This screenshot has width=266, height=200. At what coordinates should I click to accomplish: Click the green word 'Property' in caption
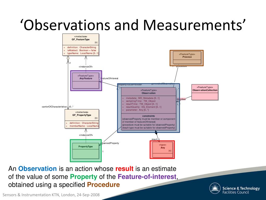pos(84,177)
